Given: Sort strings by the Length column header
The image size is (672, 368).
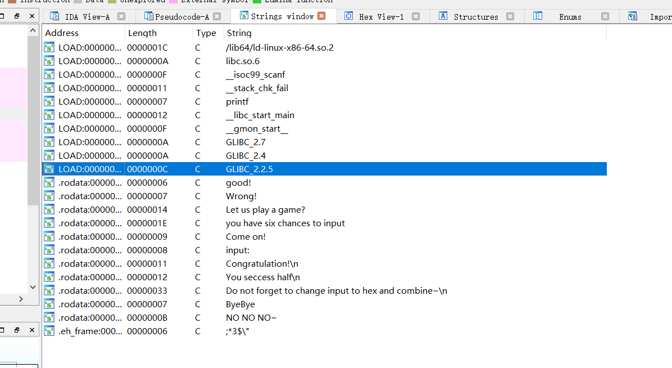Looking at the screenshot, I should pyautogui.click(x=142, y=33).
